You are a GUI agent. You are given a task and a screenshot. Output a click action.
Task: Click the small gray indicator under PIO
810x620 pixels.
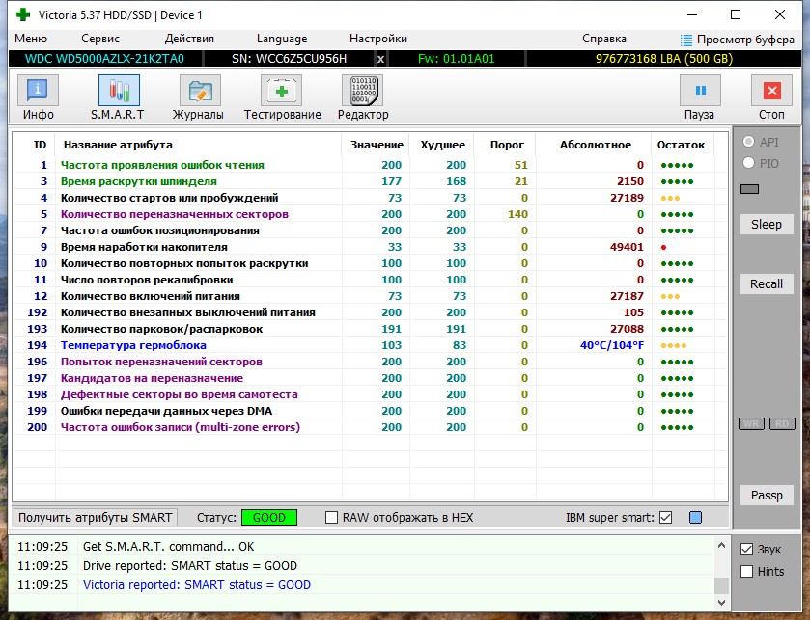tap(749, 189)
